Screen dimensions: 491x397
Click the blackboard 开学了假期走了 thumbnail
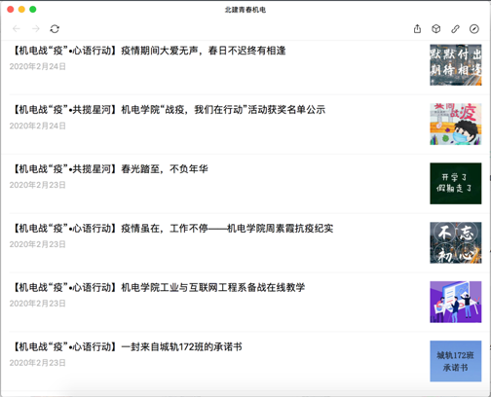coord(456,184)
